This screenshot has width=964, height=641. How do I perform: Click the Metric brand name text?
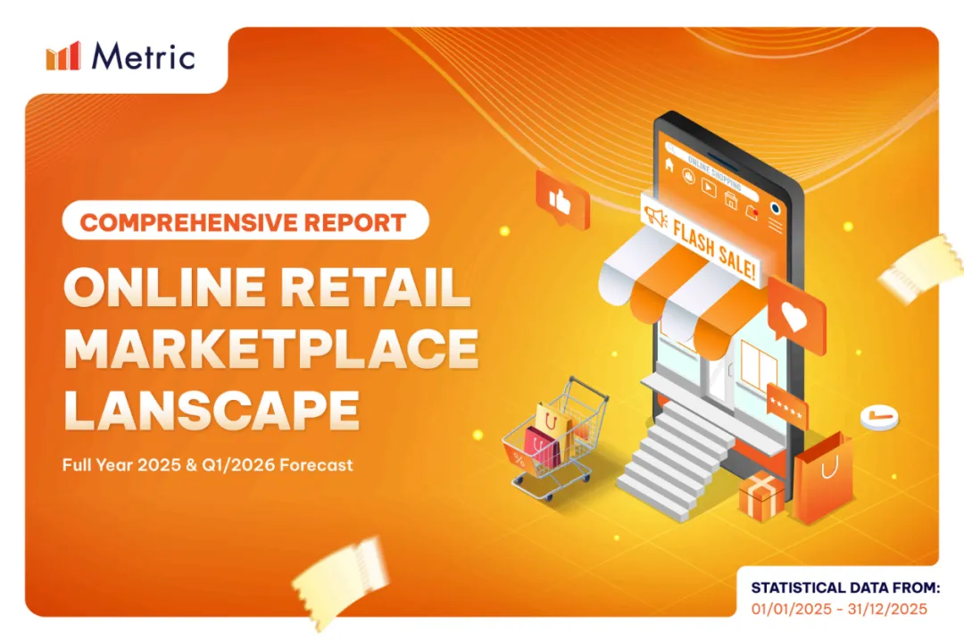(143, 56)
